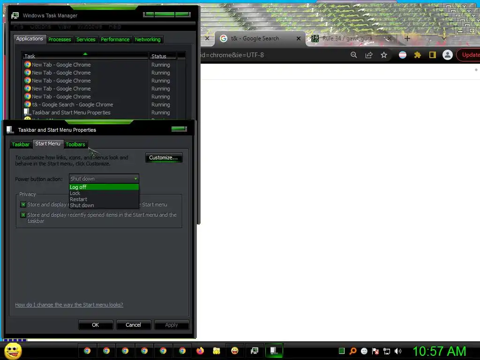This screenshot has width=480, height=360.
Task: Click the smiley face app taskbar button
Action: pos(235,351)
